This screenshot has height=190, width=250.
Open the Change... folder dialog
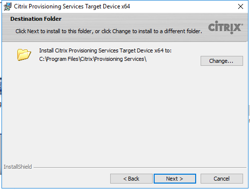coord(222,61)
